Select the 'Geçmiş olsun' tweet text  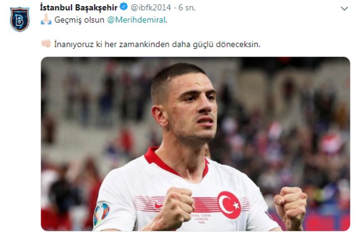79,20
